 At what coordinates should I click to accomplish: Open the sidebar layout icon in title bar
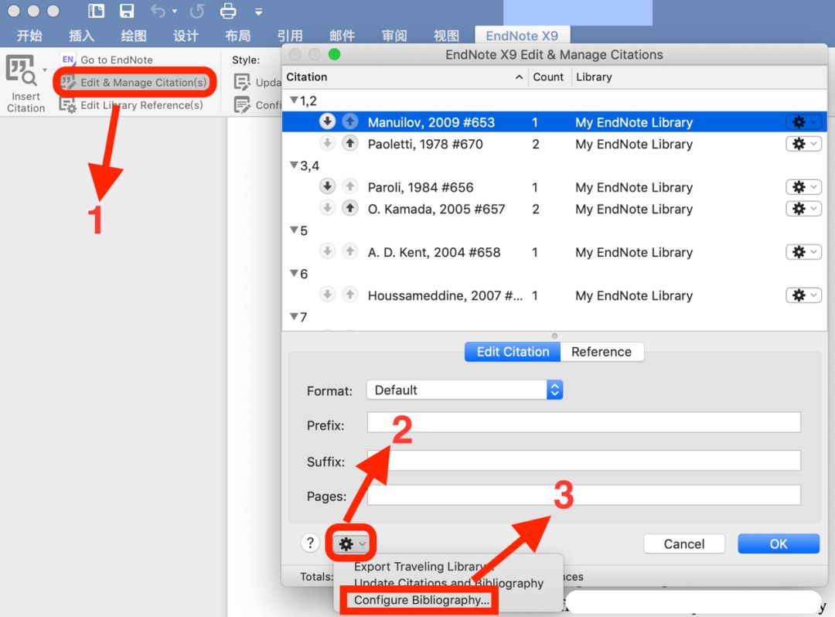[97, 11]
